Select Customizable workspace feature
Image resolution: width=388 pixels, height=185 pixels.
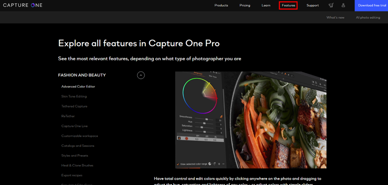tap(80, 136)
